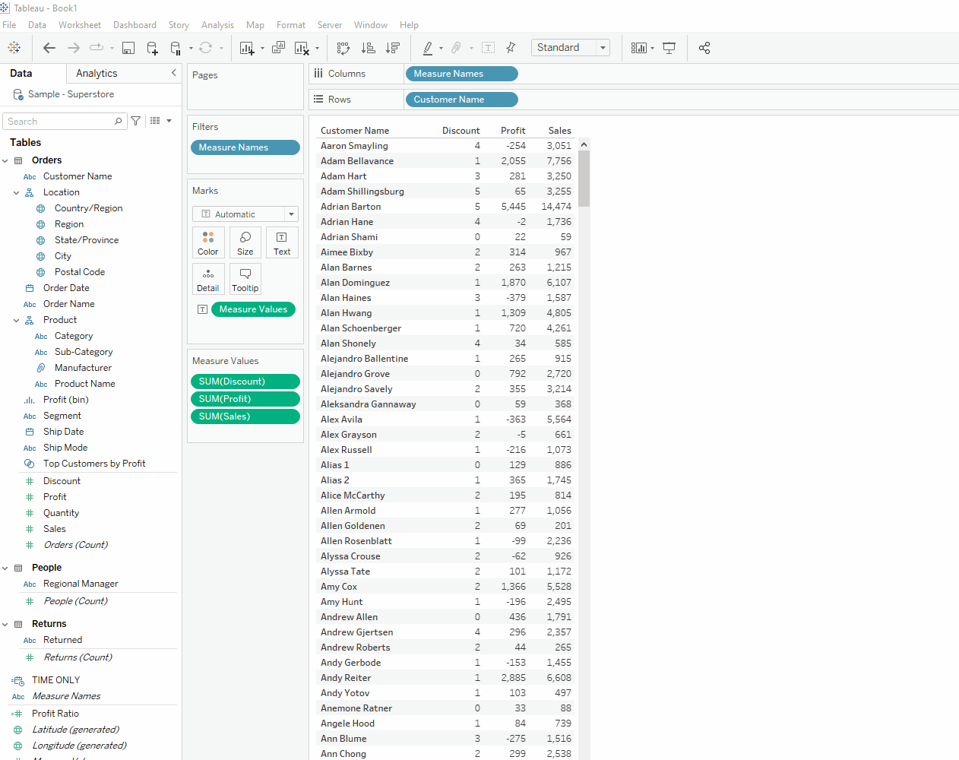Open Presentation Mode
The height and width of the screenshot is (760, 959).
(x=669, y=48)
